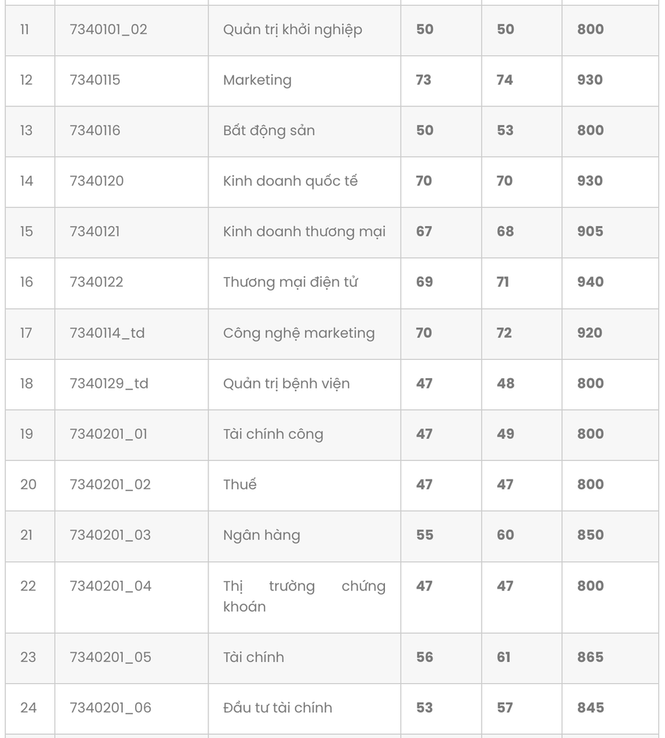Viewport: 665px width, 738px height.
Task: Select the Quản trị bệnh viện cell
Action: coord(287,383)
